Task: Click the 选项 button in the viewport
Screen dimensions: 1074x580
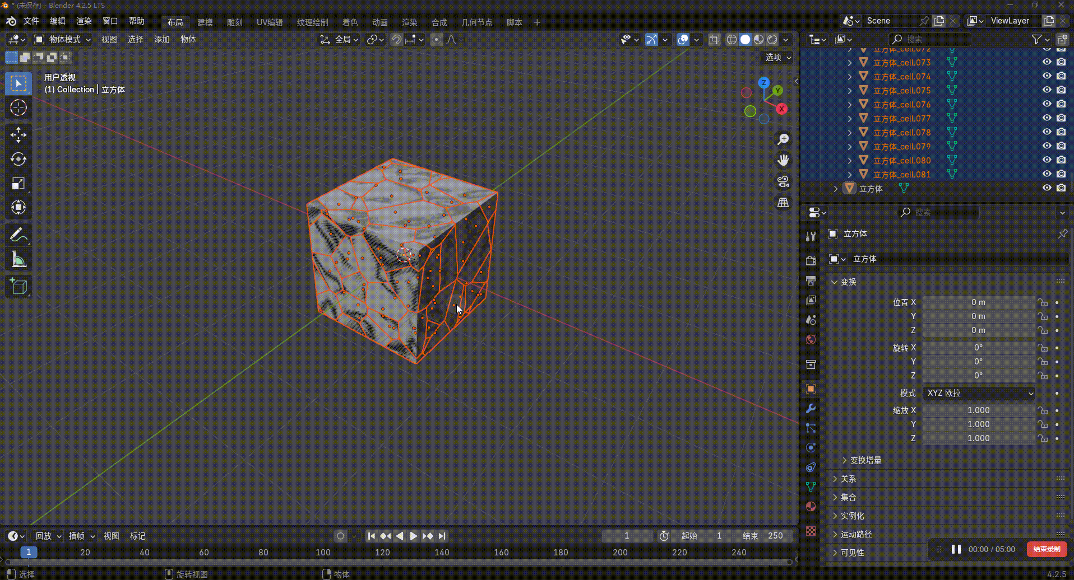Action: (778, 57)
